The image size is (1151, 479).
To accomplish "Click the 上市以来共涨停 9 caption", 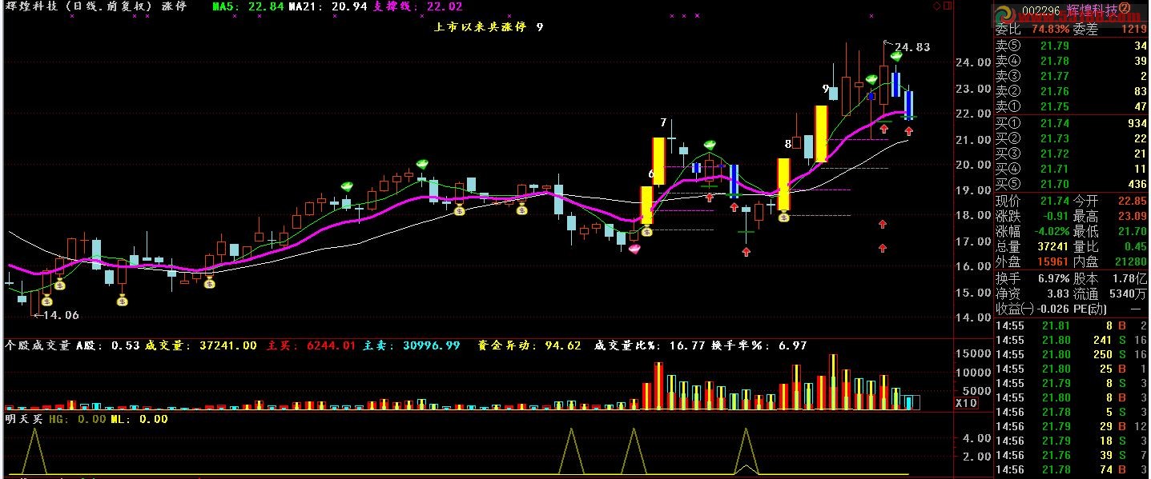I will tap(488, 26).
